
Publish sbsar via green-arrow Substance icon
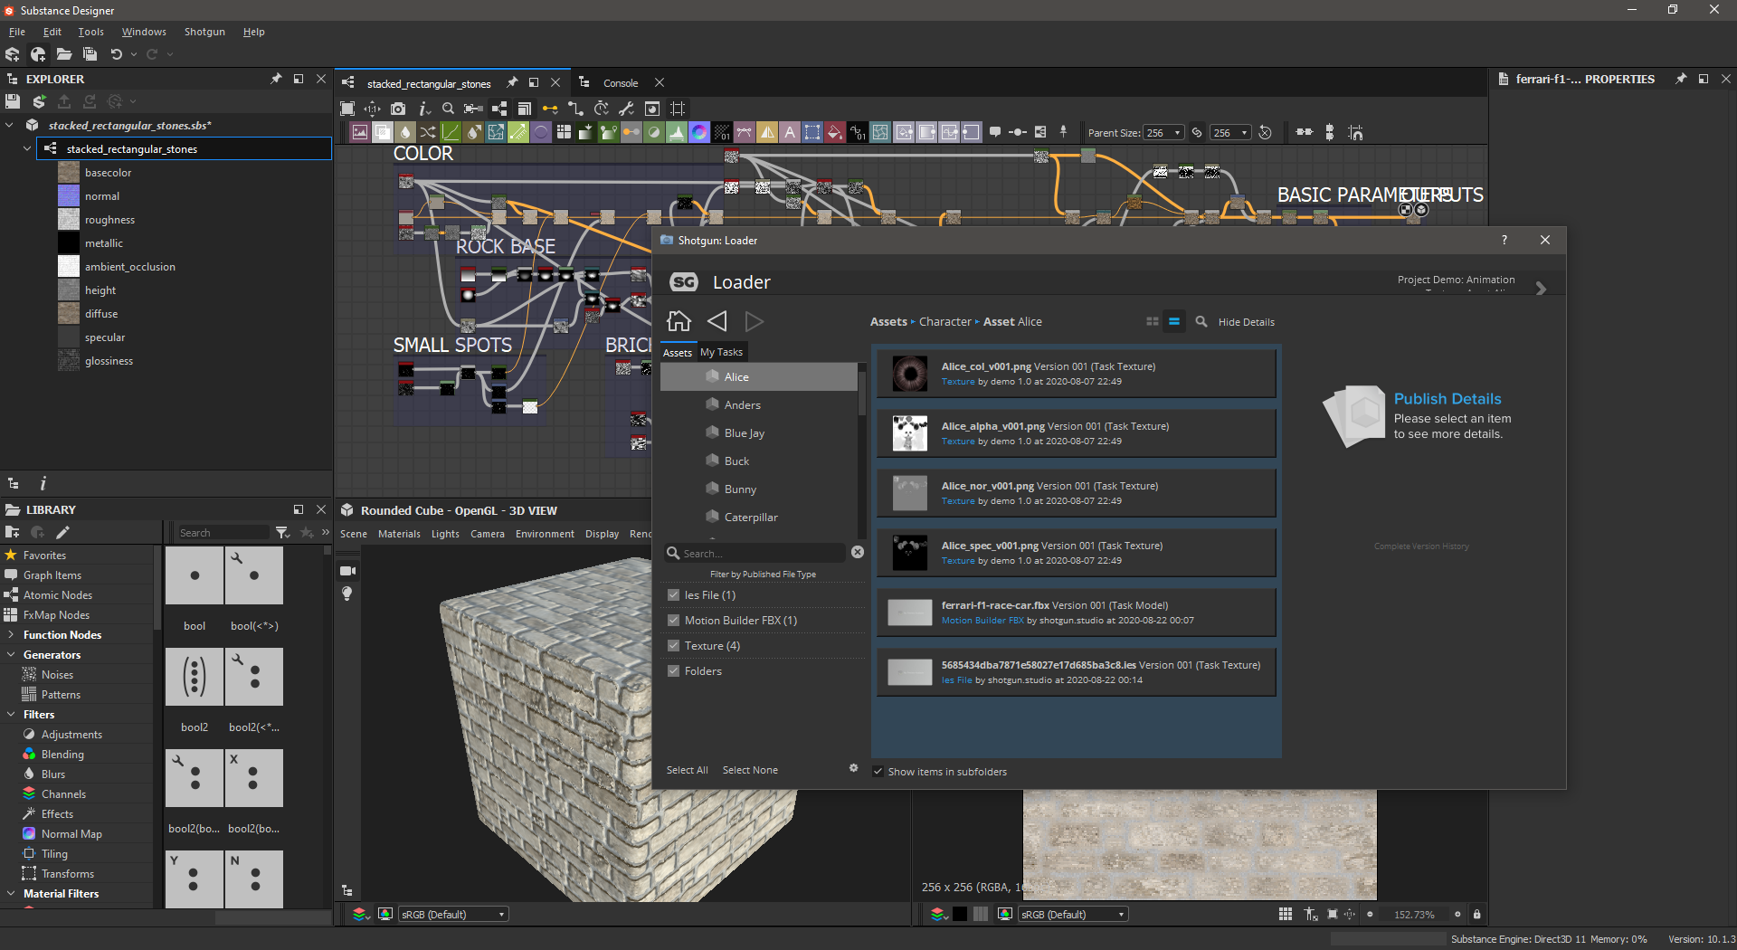(x=39, y=101)
